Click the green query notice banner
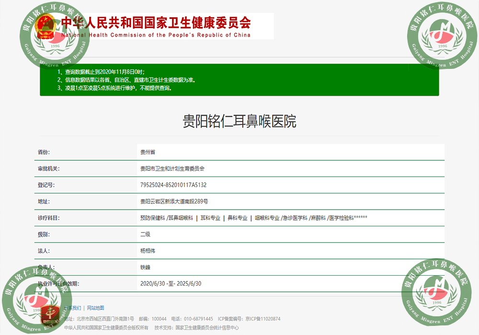479x335 pixels. 239,79
